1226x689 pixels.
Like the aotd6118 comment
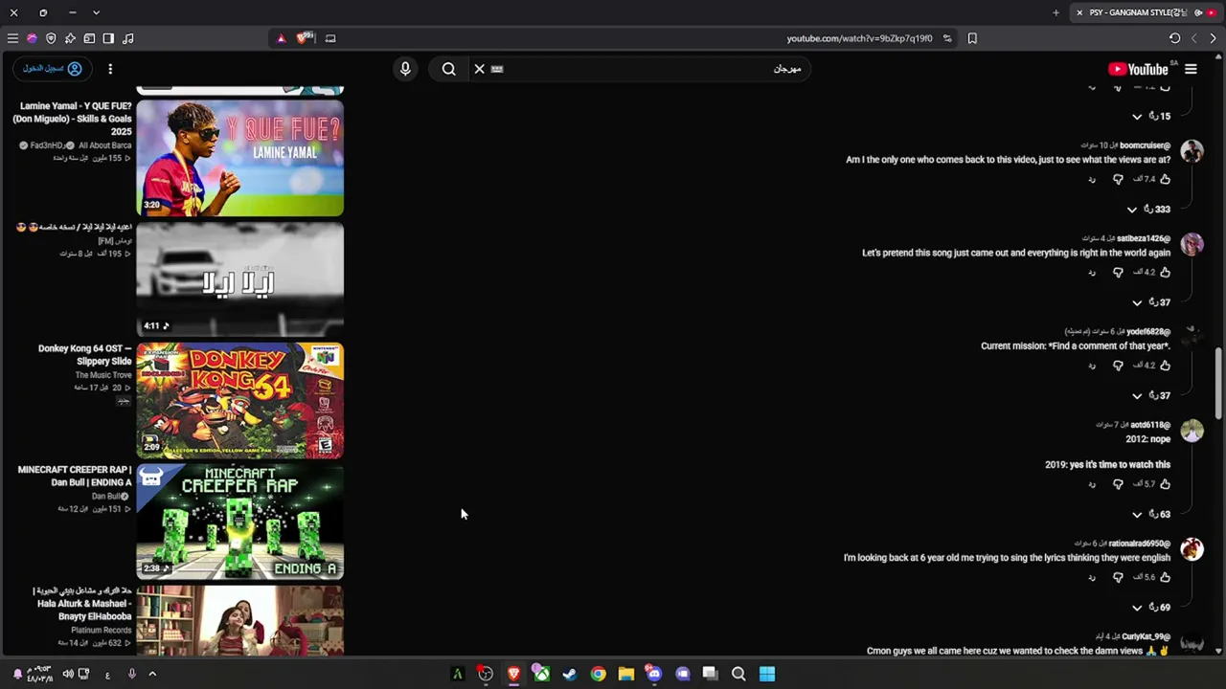[1165, 484]
